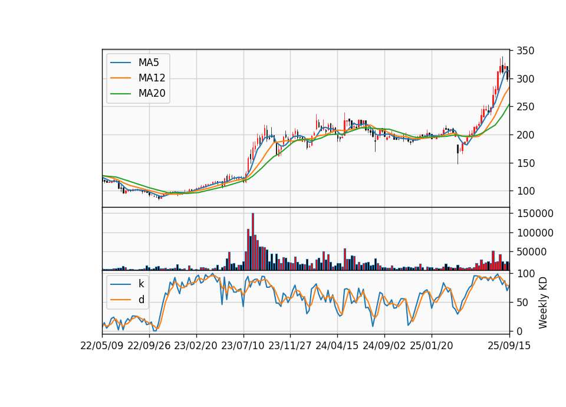Click the 24/04/15 date tick label
This screenshot has height=407, width=566.
click(337, 346)
